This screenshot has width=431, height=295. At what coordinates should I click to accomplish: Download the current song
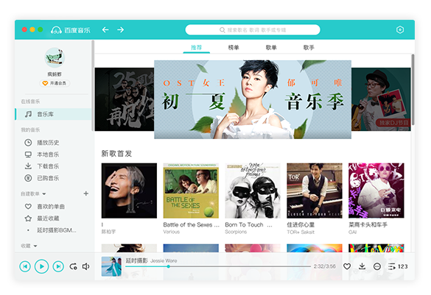[x=362, y=266]
